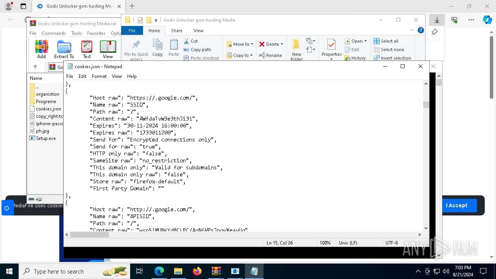Click Notepad vertical scrollbar thumb
The width and height of the screenshot is (496, 279).
point(426,105)
